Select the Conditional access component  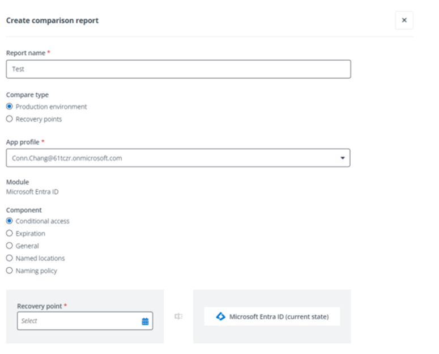9,221
